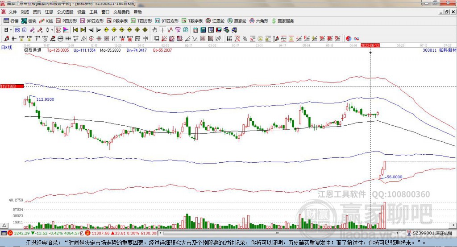The image size is (457, 247).
Task: Open the T数字表 tool
Action: pos(192,21)
